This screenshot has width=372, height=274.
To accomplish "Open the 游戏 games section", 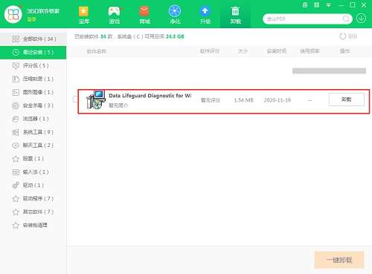I will coord(114,15).
